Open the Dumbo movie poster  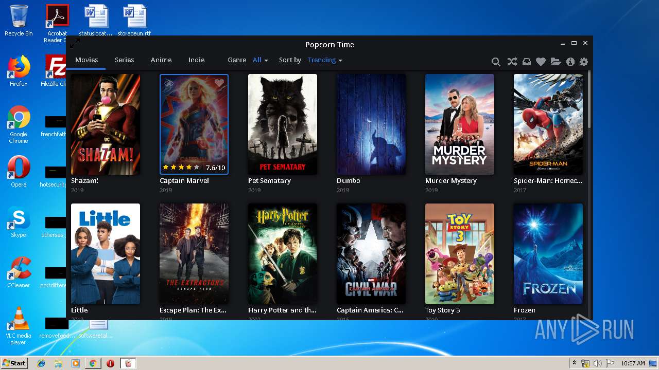[x=371, y=124]
